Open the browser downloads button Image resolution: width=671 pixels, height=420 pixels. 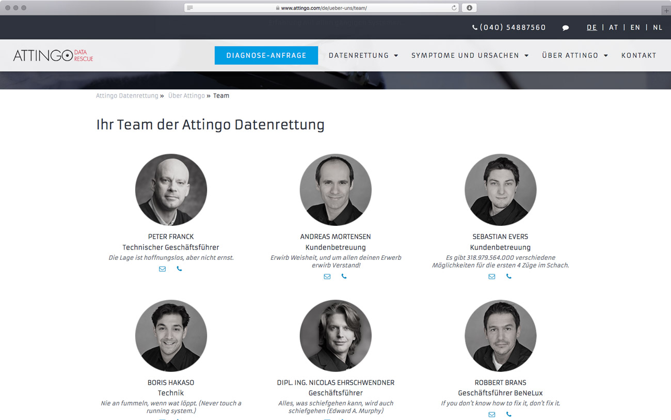[469, 8]
